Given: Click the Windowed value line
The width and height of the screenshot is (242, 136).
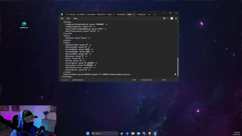Looking at the screenshot, I should 76,56.
